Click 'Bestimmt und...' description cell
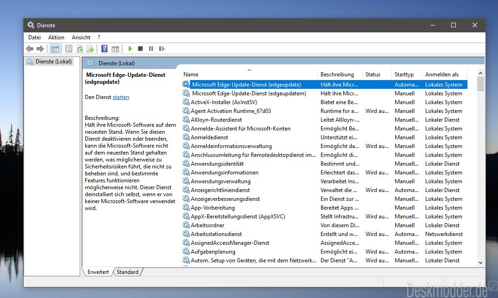This screenshot has height=298, width=498. pos(340,164)
